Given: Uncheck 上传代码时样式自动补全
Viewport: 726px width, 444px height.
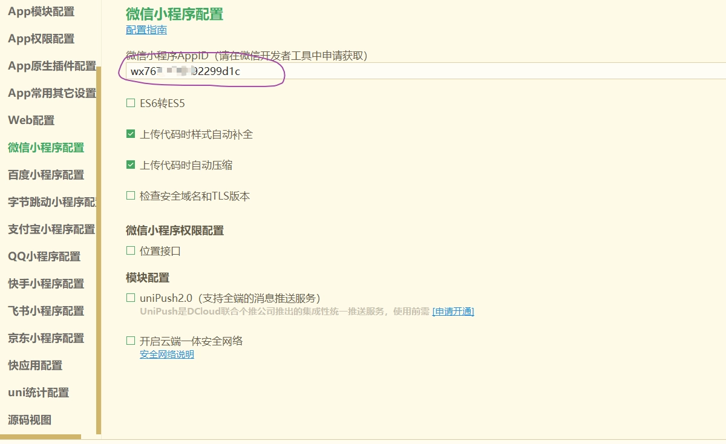Looking at the screenshot, I should [x=131, y=134].
